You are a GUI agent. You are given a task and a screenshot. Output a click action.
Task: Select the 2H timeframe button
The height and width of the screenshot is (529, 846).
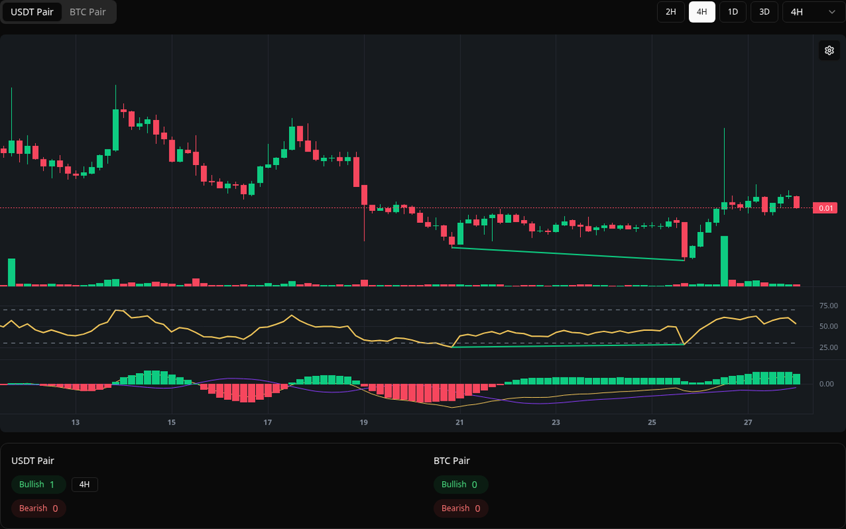[x=670, y=12]
